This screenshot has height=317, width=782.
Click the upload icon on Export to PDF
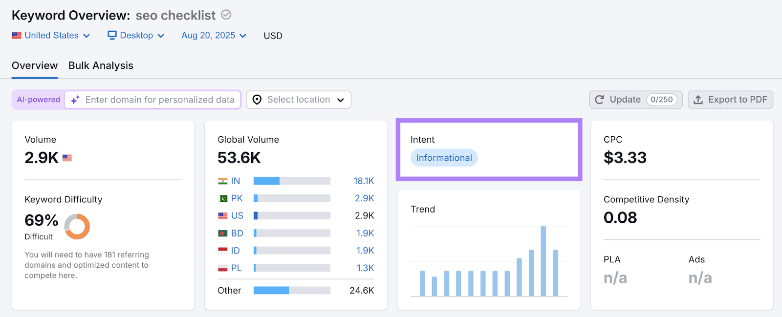(698, 100)
